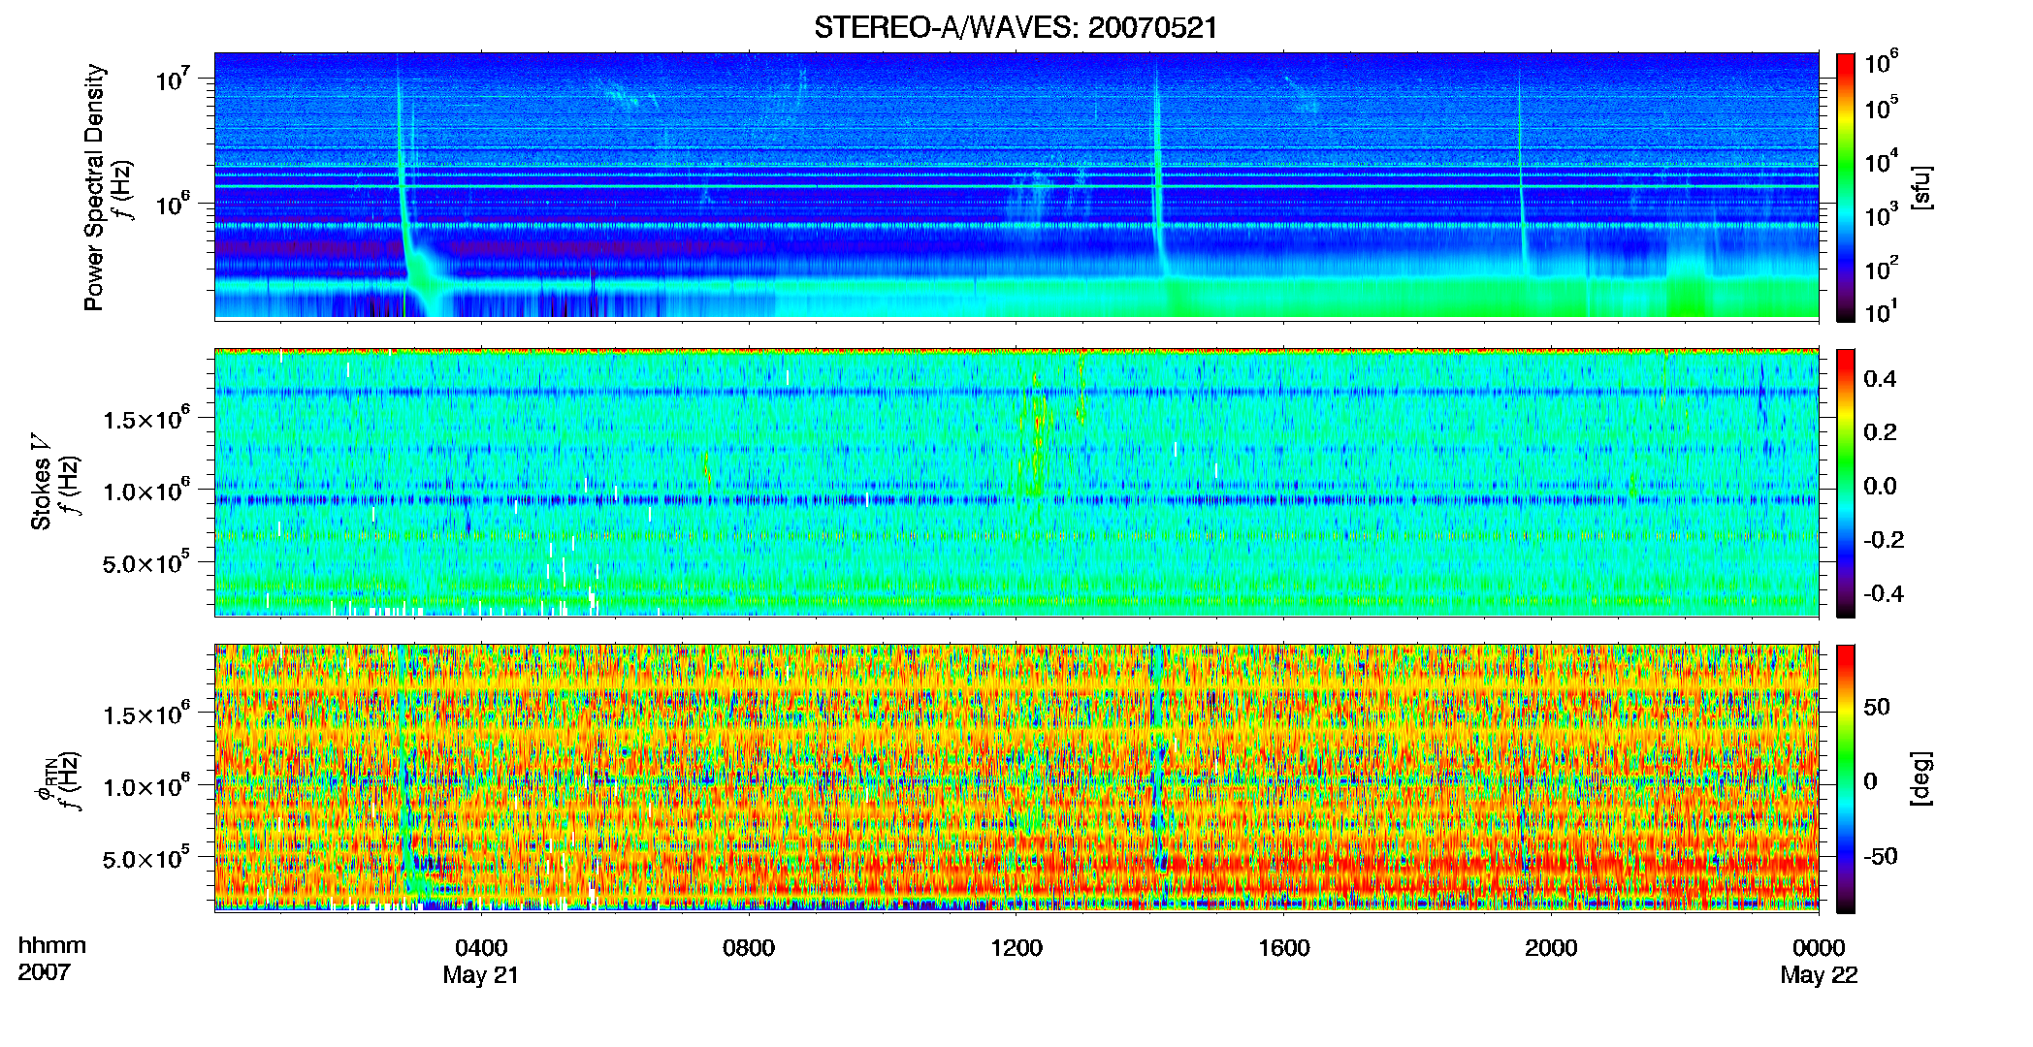Select the Power Spectral Density axis label
The image size is (2033, 1047).
pos(94,187)
